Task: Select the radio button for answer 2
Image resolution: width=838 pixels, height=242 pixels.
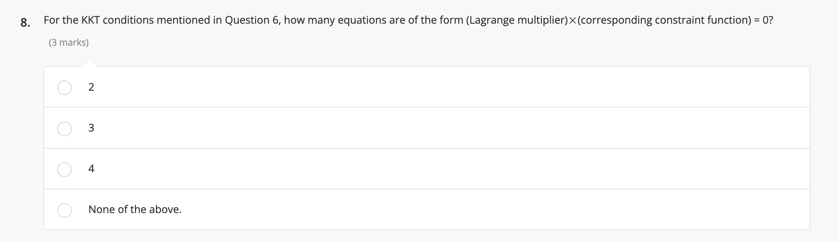Action: point(65,88)
